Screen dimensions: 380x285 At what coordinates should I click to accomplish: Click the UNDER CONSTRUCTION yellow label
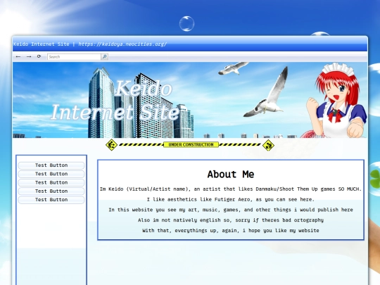(x=191, y=145)
